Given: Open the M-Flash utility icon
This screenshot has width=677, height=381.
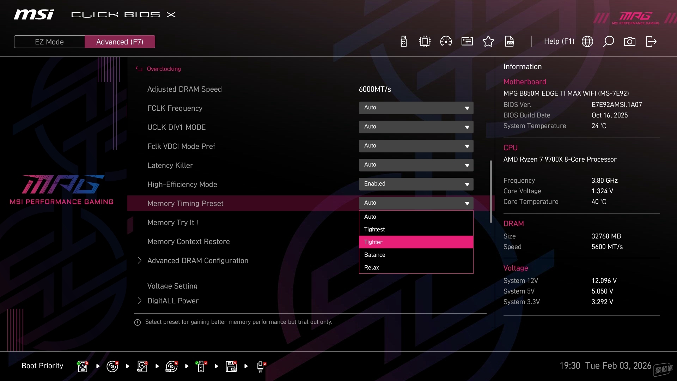Looking at the screenshot, I should (403, 41).
